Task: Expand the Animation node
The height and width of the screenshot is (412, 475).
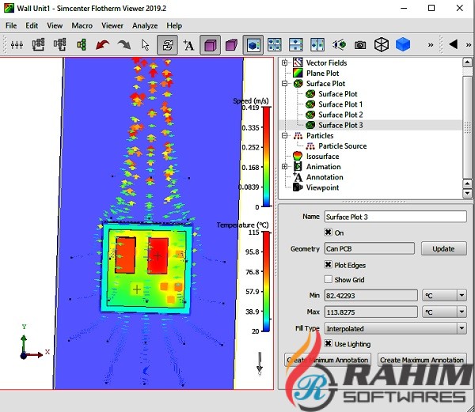Action: [x=284, y=167]
